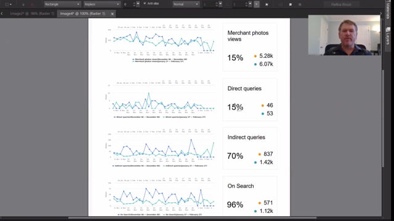Switch to the Image2 document tab
This screenshot has height=221, width=394.
(x=32, y=14)
